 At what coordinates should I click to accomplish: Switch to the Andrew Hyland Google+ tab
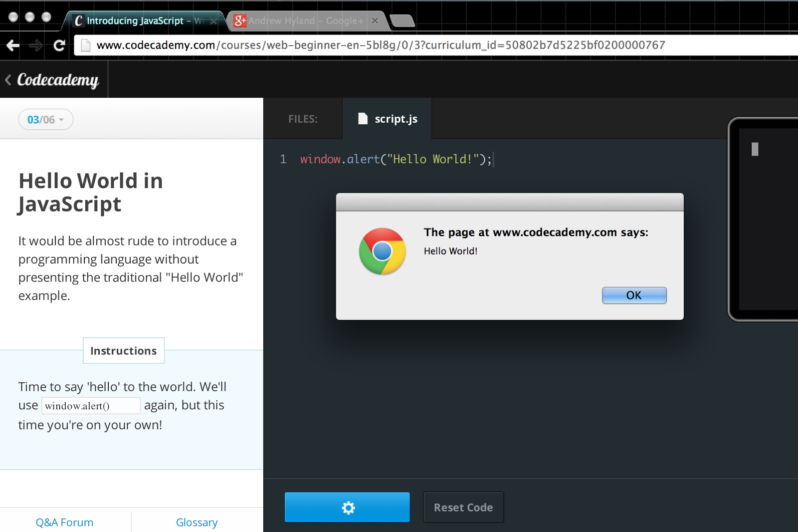(x=306, y=20)
